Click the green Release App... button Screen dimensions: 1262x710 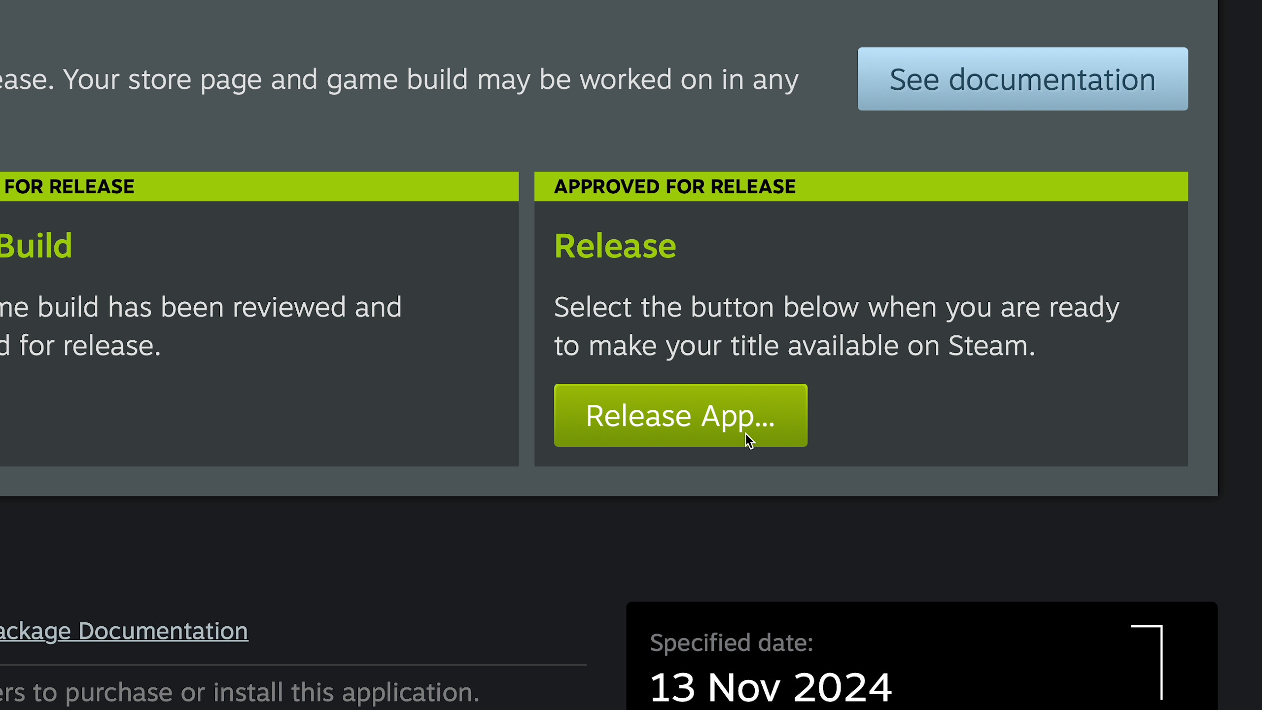(x=681, y=415)
